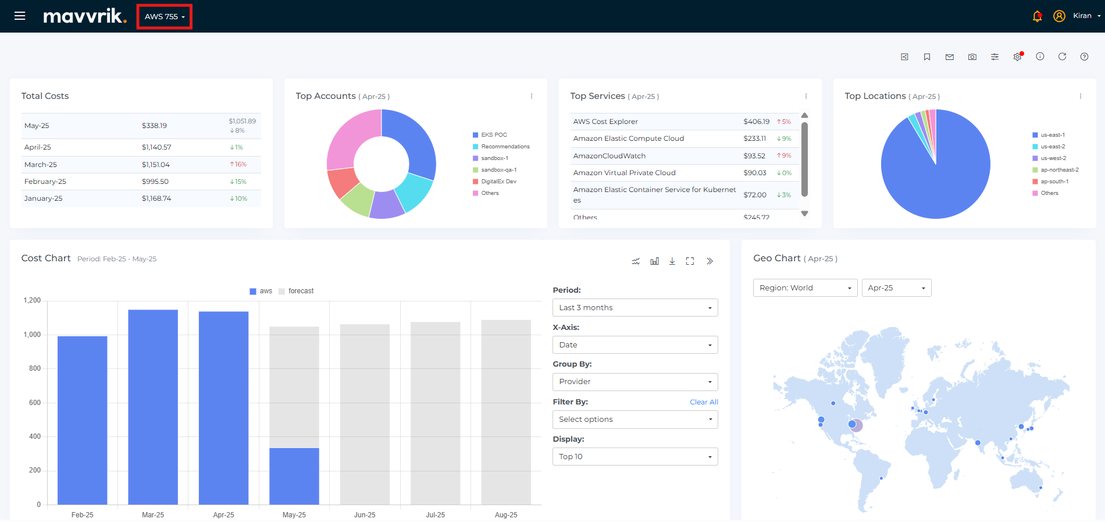Open the notifications bell
1105x522 pixels.
[1037, 16]
